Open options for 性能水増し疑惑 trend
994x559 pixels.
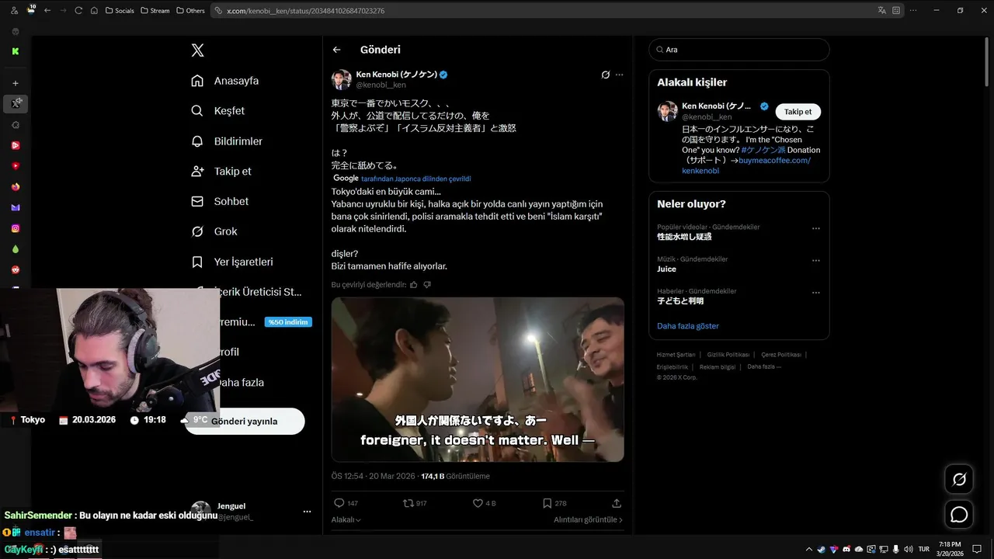816,229
